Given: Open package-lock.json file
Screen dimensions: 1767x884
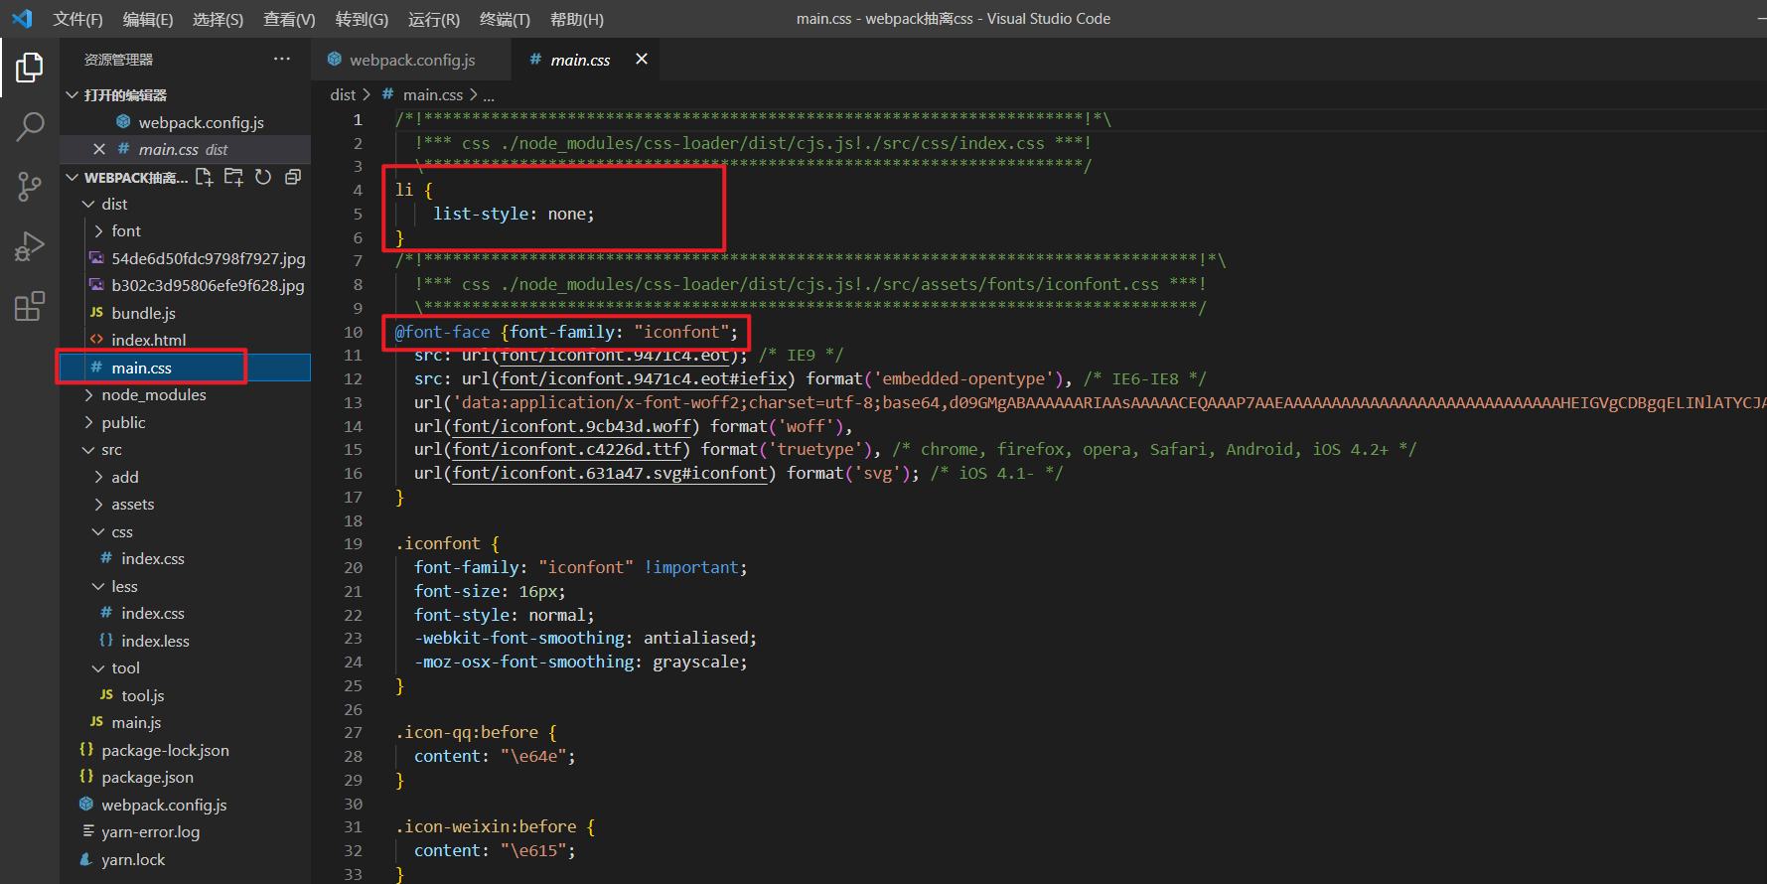Looking at the screenshot, I should click(x=185, y=750).
